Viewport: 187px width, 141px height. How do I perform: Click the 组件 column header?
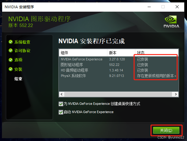pyautogui.click(x=83, y=53)
